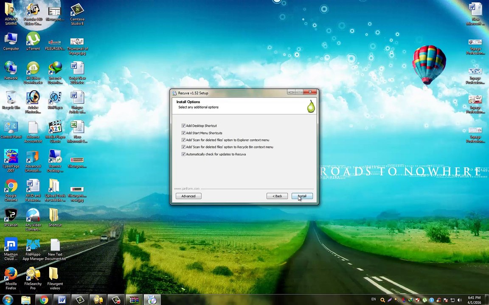This screenshot has height=305, width=489.
Task: Go back with the < Back button
Action: (x=277, y=196)
